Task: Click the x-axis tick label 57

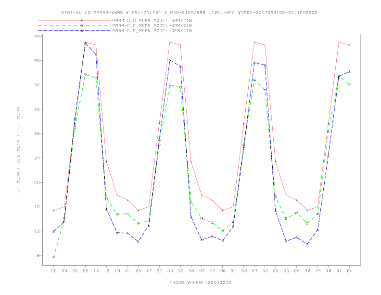Action: point(254,271)
